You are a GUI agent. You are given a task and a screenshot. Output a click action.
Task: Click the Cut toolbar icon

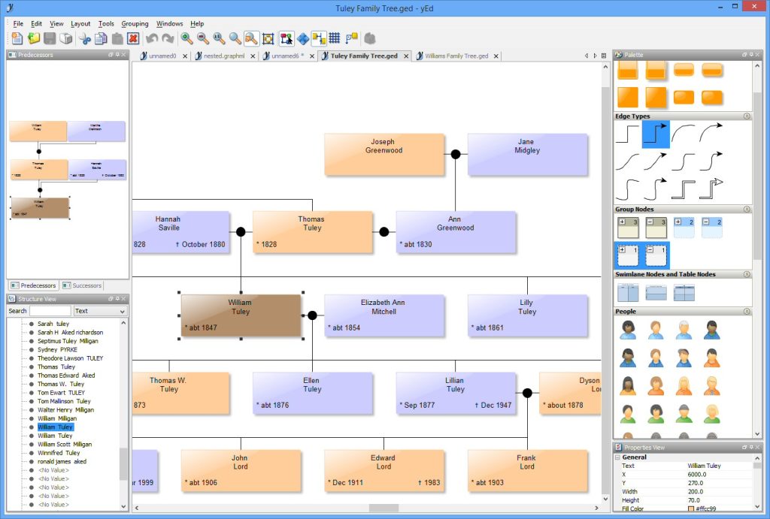(85, 38)
